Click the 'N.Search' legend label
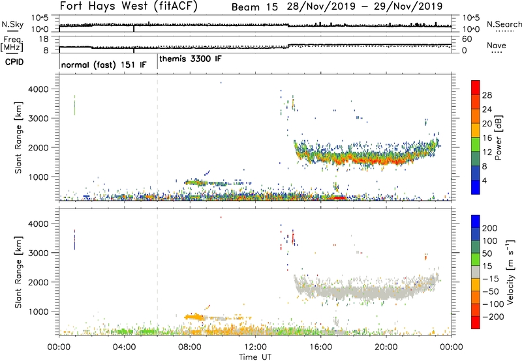Screen dimensions: 522x361 (504, 24)
